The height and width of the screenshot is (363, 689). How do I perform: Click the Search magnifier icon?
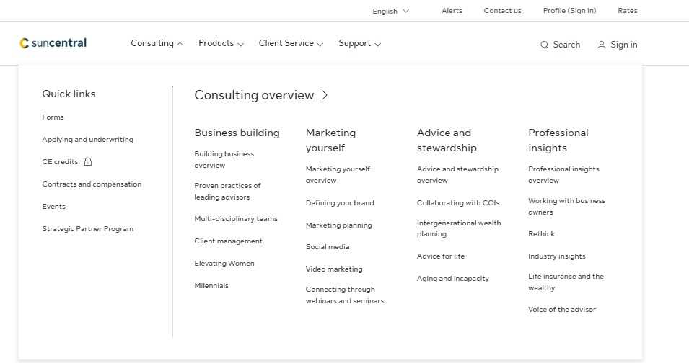(545, 45)
